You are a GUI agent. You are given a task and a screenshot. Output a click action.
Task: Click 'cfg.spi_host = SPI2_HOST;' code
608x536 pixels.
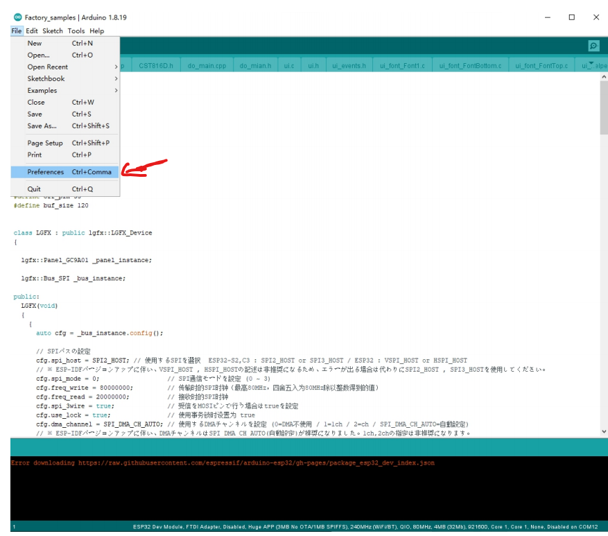83,361
